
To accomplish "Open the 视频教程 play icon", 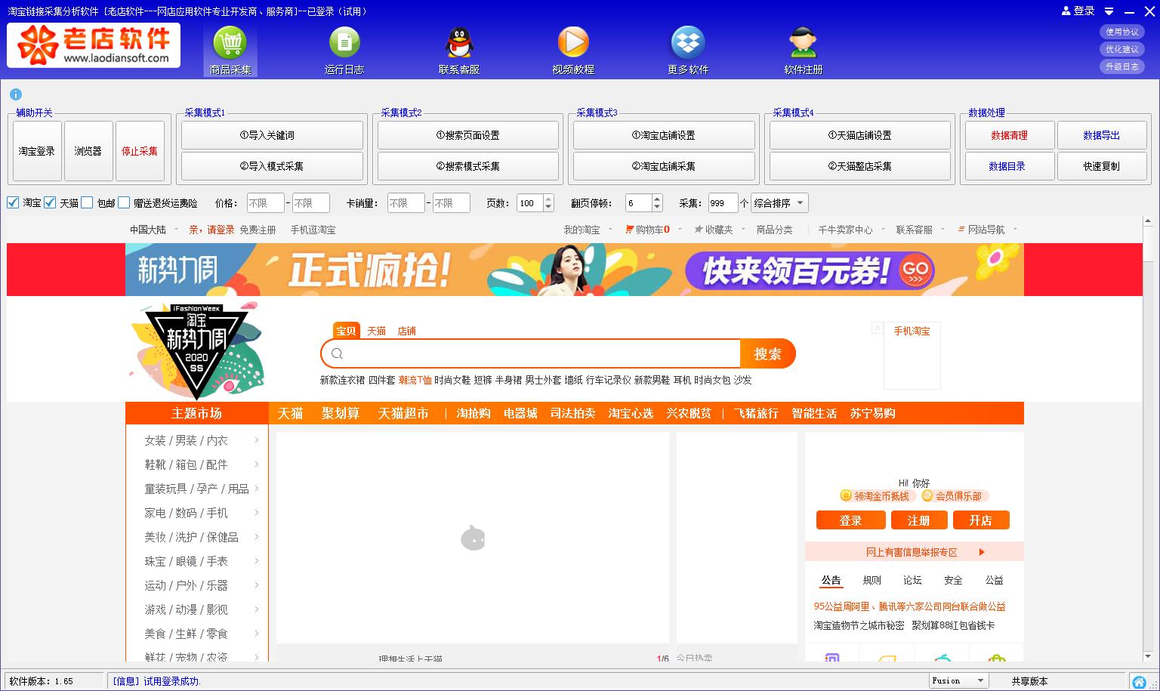I will point(573,43).
